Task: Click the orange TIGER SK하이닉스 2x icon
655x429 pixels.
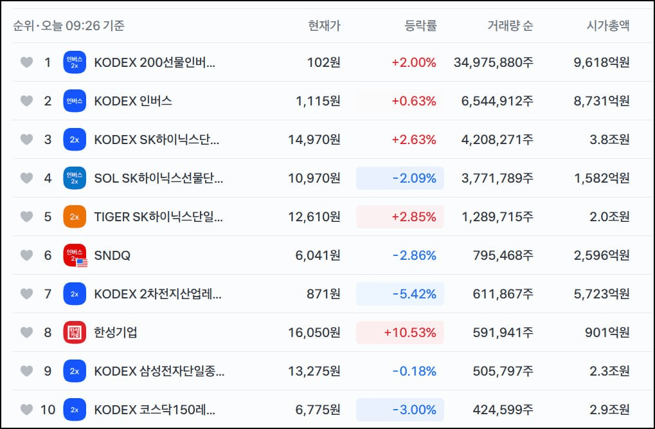Action: [x=75, y=217]
